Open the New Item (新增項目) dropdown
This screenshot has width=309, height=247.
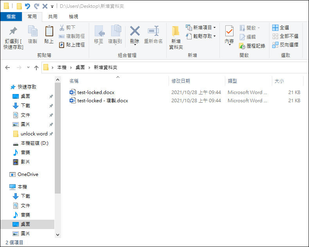[215, 28]
